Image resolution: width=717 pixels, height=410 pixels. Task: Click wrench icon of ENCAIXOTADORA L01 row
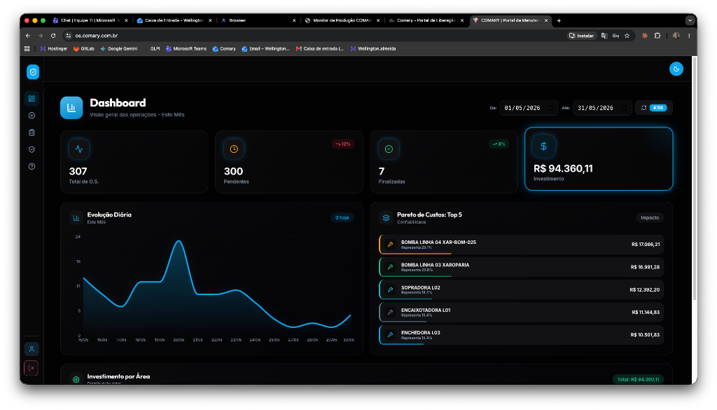[x=390, y=312]
